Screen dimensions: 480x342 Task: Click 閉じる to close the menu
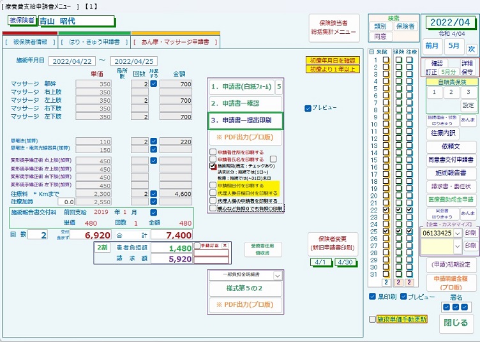[x=456, y=323]
